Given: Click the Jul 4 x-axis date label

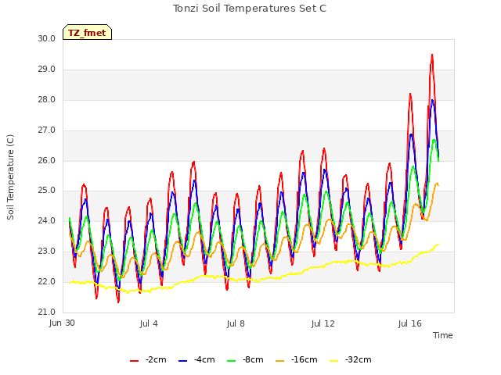Looking at the screenshot, I should tap(149, 323).
